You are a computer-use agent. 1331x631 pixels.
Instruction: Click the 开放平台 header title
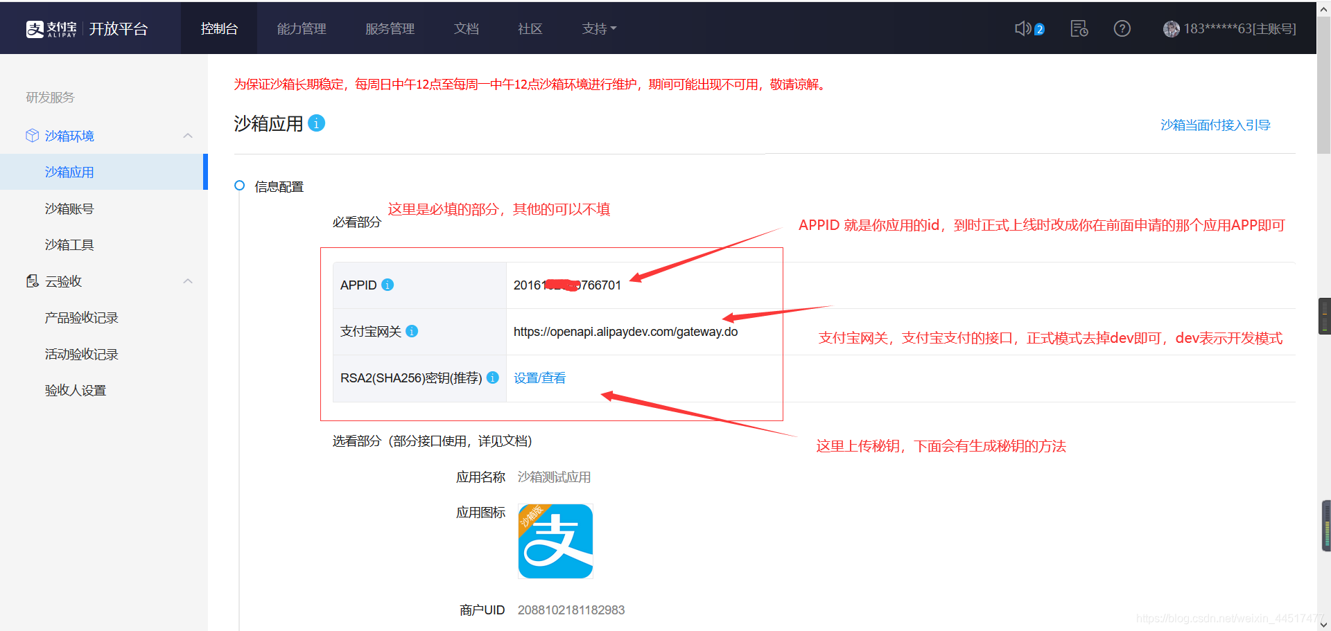tap(119, 28)
